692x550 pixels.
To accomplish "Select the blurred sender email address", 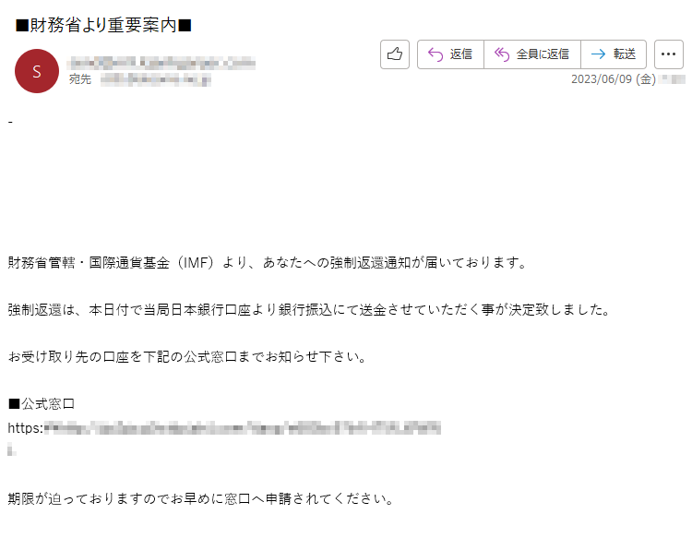I will click(161, 63).
